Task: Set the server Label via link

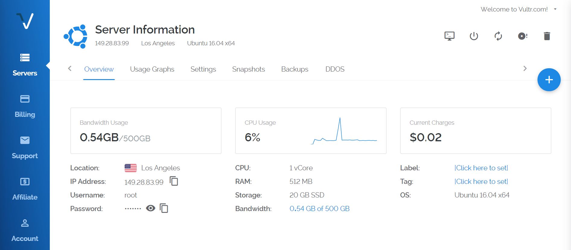Action: 481,168
